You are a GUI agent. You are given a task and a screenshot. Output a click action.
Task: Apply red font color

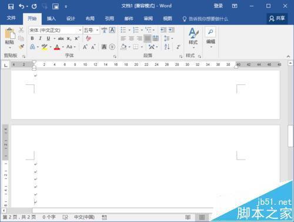[57, 47]
